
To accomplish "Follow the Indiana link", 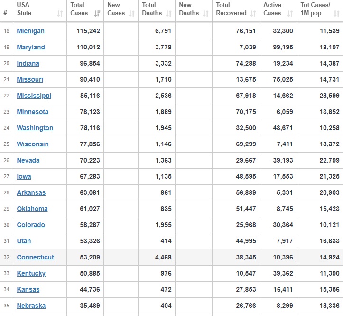I will click(x=28, y=63).
